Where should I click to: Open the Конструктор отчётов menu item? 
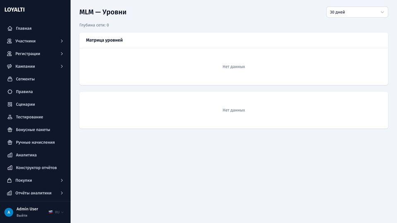35,168
